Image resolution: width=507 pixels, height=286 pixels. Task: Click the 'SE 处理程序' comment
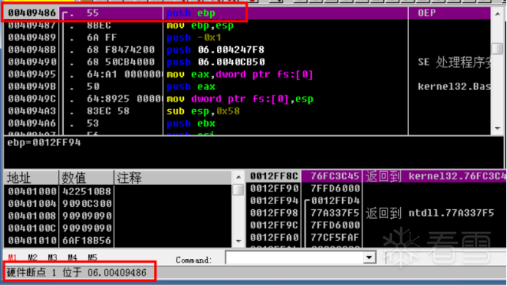pos(454,62)
